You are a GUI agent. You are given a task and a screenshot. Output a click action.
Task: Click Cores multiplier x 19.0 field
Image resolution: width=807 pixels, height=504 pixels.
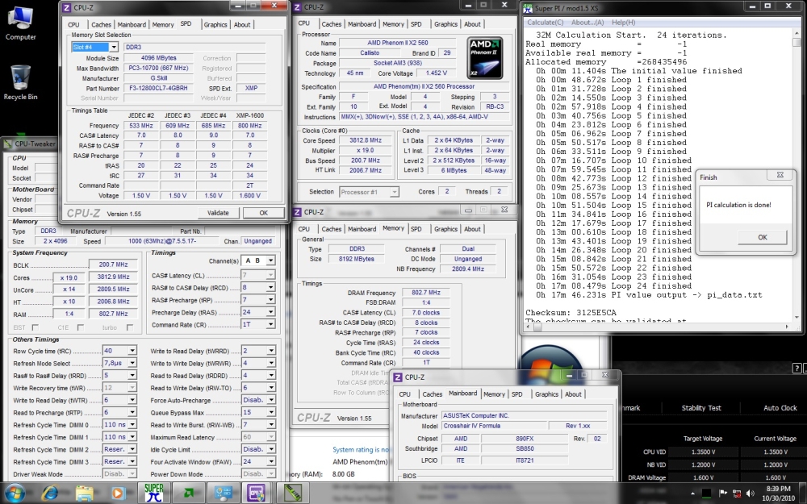click(69, 277)
